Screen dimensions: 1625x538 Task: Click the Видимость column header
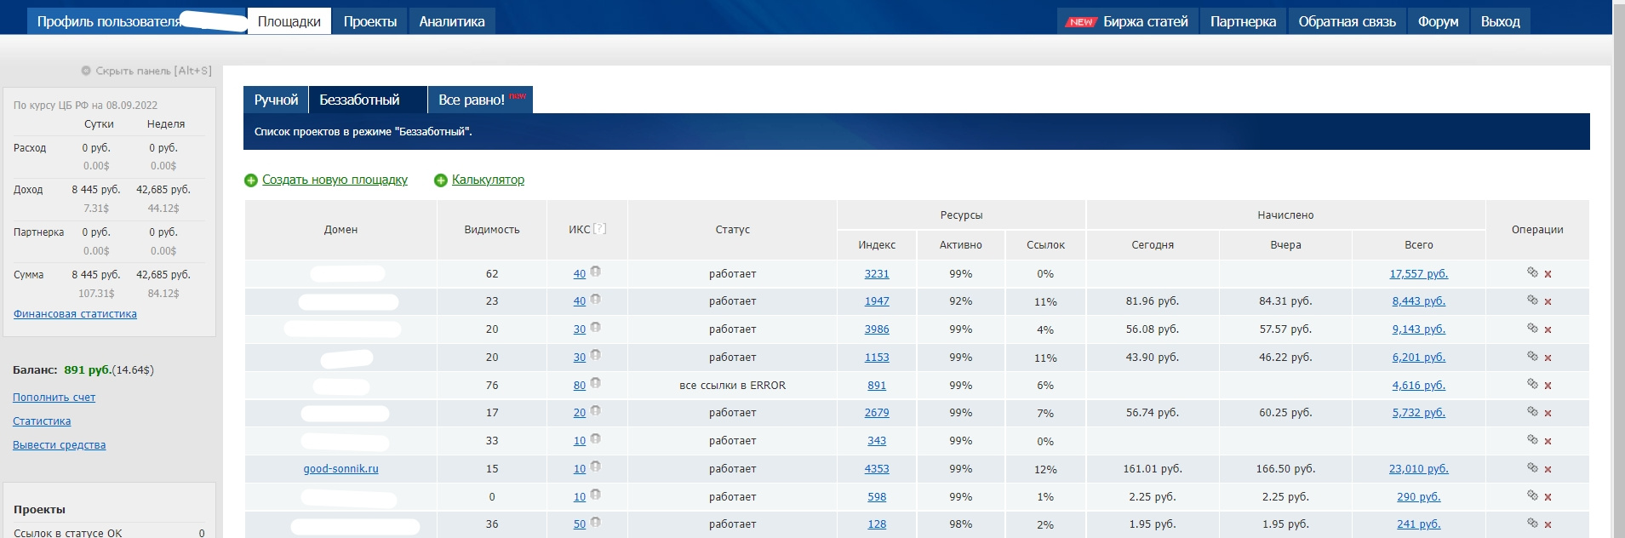pos(492,229)
